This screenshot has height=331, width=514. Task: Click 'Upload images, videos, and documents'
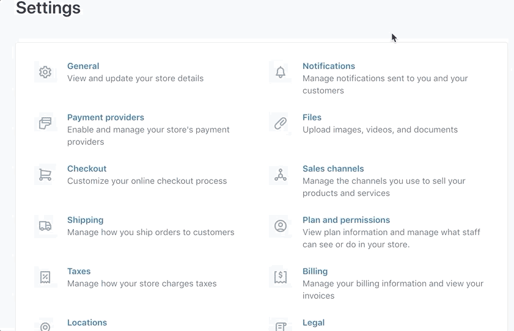pyautogui.click(x=380, y=129)
